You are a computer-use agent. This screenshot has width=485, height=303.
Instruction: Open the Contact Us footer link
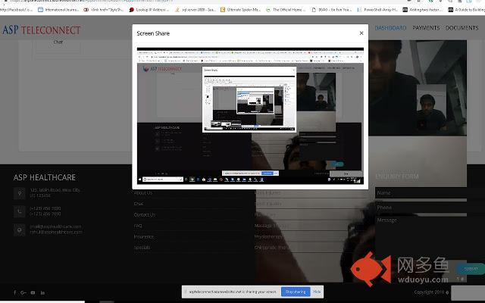tap(145, 214)
